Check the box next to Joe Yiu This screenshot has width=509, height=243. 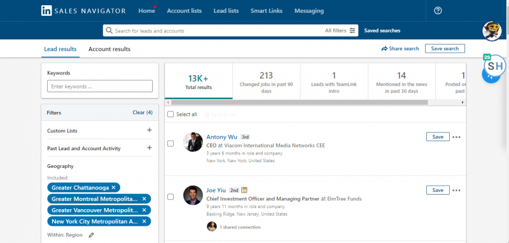coord(171,197)
